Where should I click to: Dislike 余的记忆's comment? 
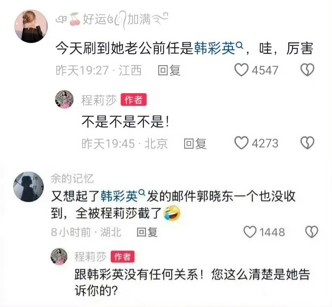(x=312, y=232)
